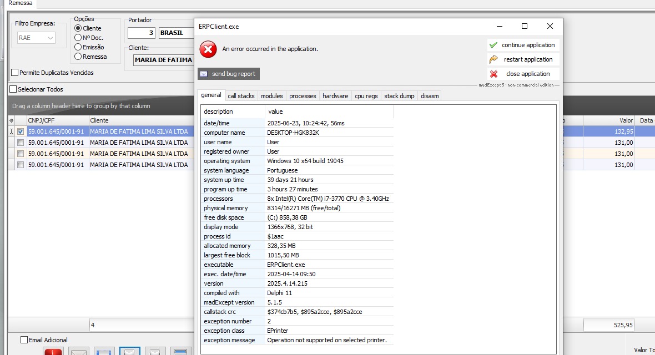Check the Permite Duplicatas Vencidas option
The height and width of the screenshot is (355, 655).
15,73
